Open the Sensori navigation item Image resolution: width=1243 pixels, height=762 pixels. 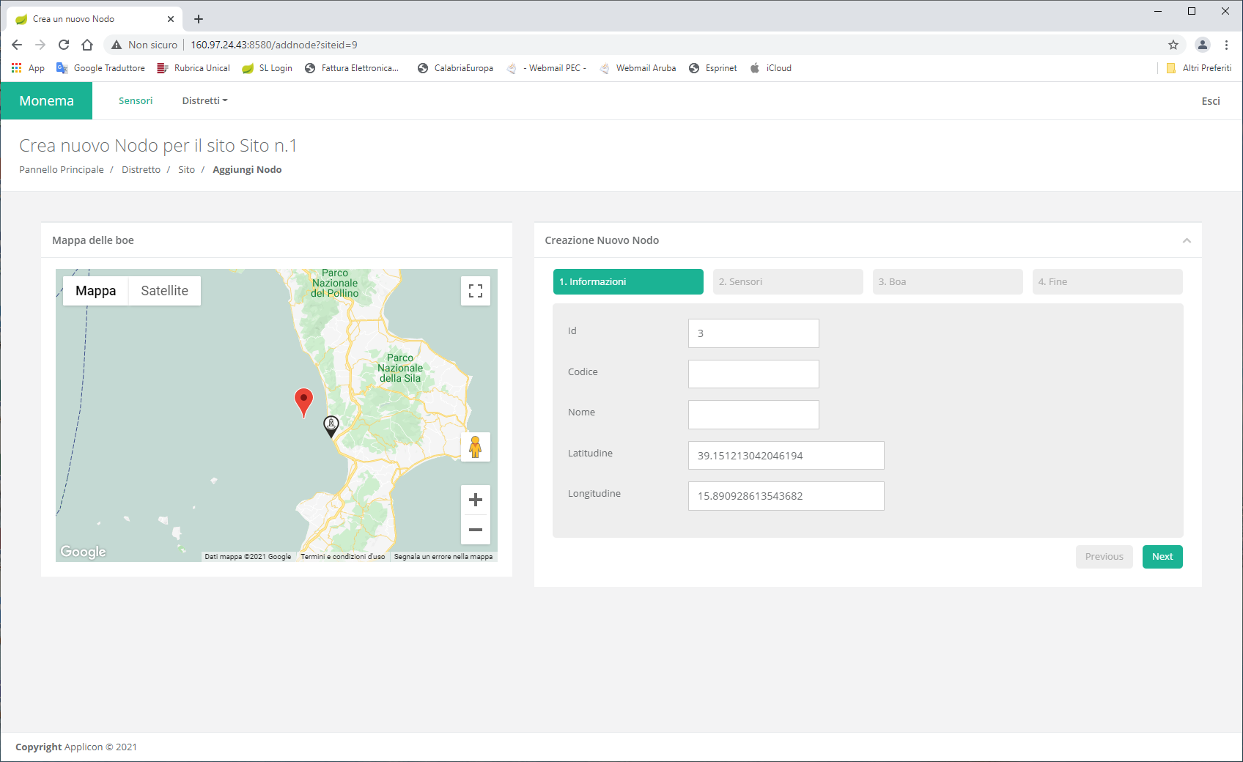136,100
